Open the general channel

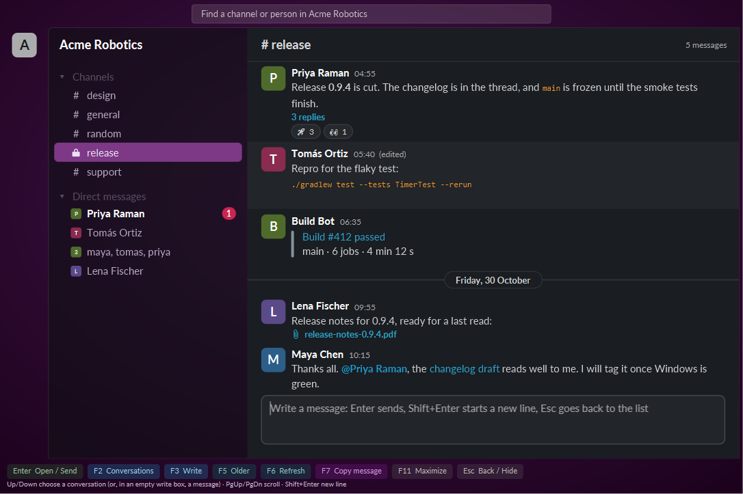[148, 115]
